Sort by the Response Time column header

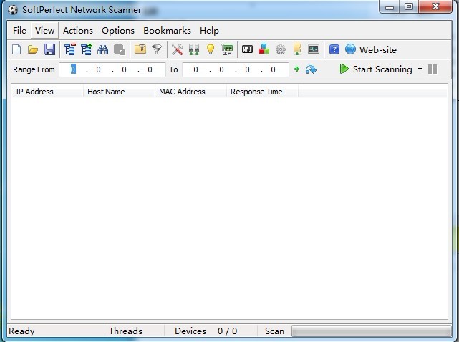point(256,92)
